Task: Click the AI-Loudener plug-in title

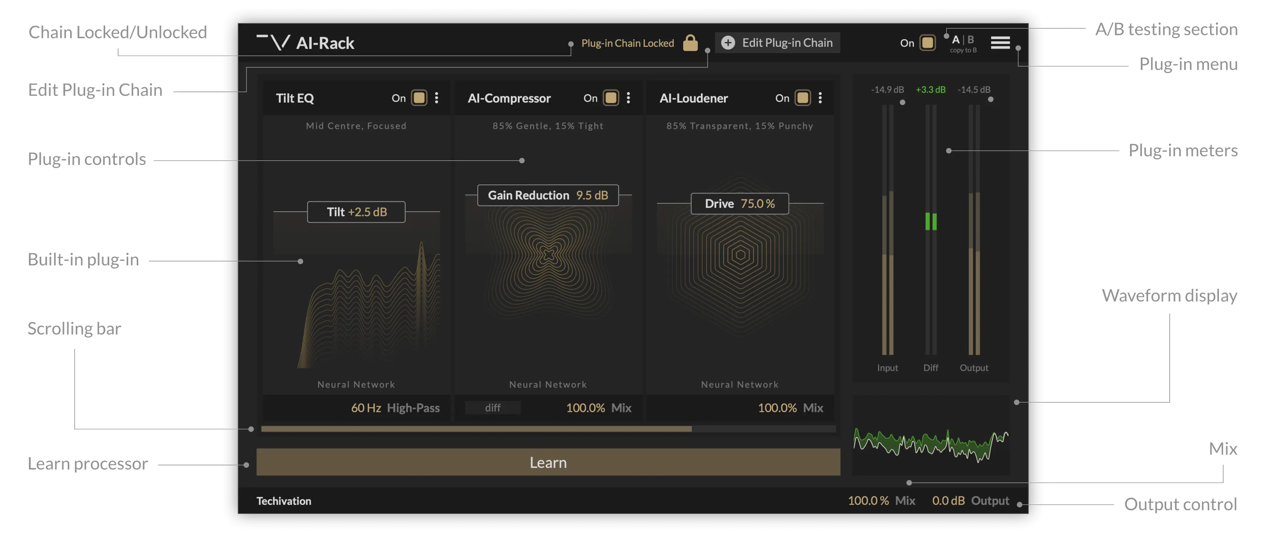Action: [693, 98]
